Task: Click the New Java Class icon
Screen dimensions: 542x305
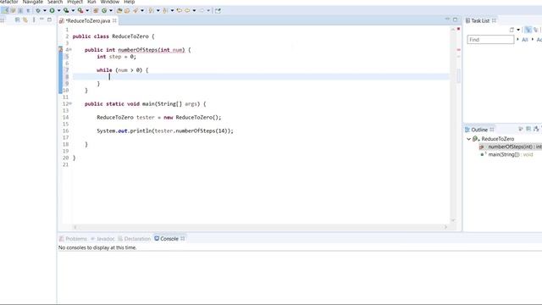Action: 104,10
